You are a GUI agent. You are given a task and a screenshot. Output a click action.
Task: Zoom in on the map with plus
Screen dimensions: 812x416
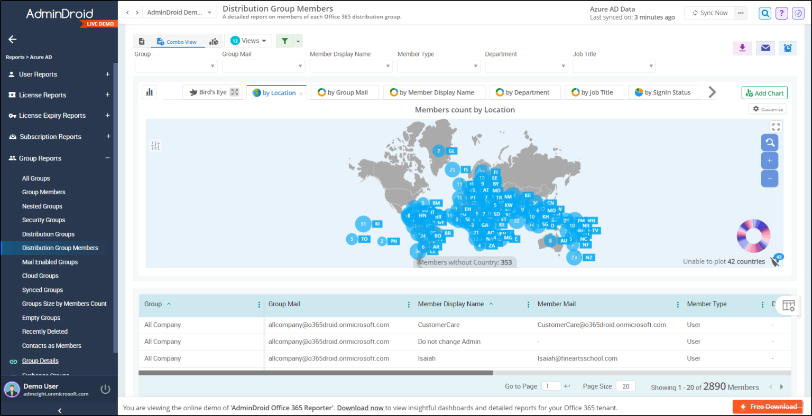pyautogui.click(x=770, y=160)
